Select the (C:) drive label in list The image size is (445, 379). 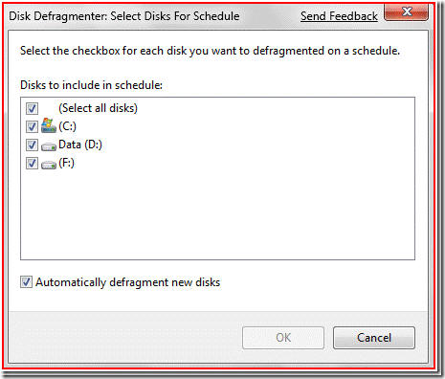coord(68,126)
